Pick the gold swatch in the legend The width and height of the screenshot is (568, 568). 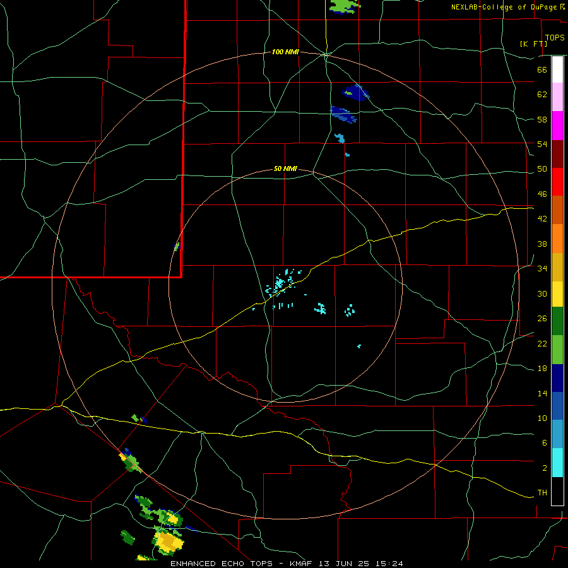tap(557, 268)
